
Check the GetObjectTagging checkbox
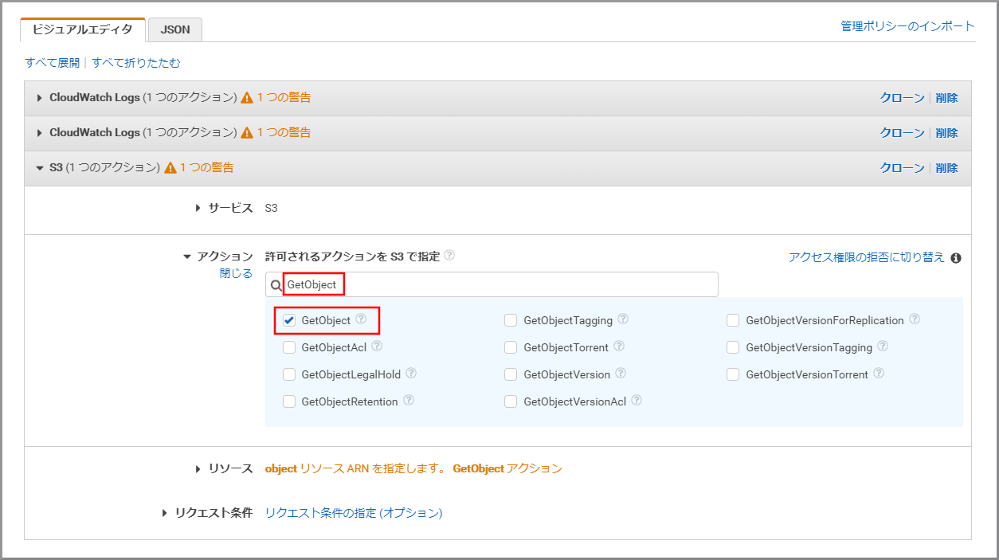pos(511,320)
